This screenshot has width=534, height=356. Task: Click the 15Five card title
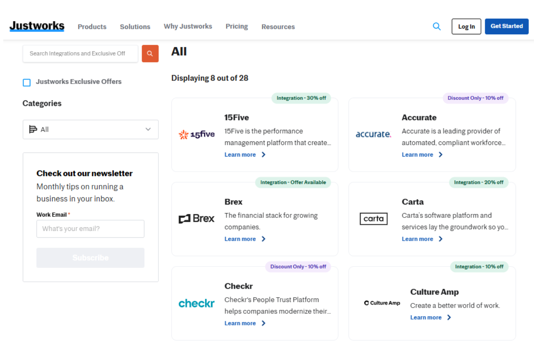coord(237,118)
